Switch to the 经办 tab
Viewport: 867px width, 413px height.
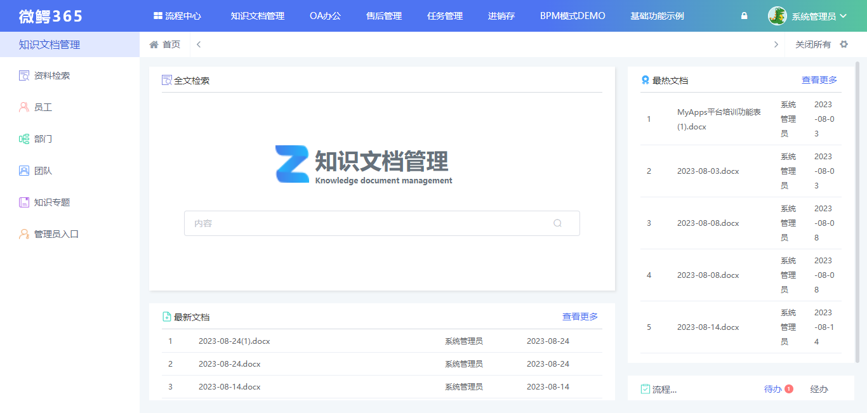tap(819, 389)
